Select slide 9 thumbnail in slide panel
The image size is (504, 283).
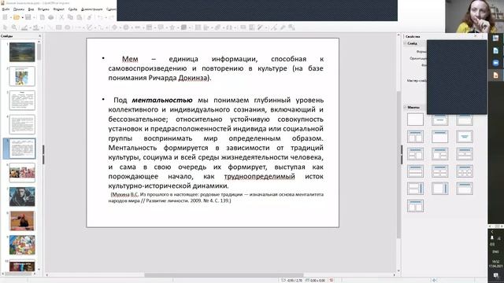coord(22,244)
